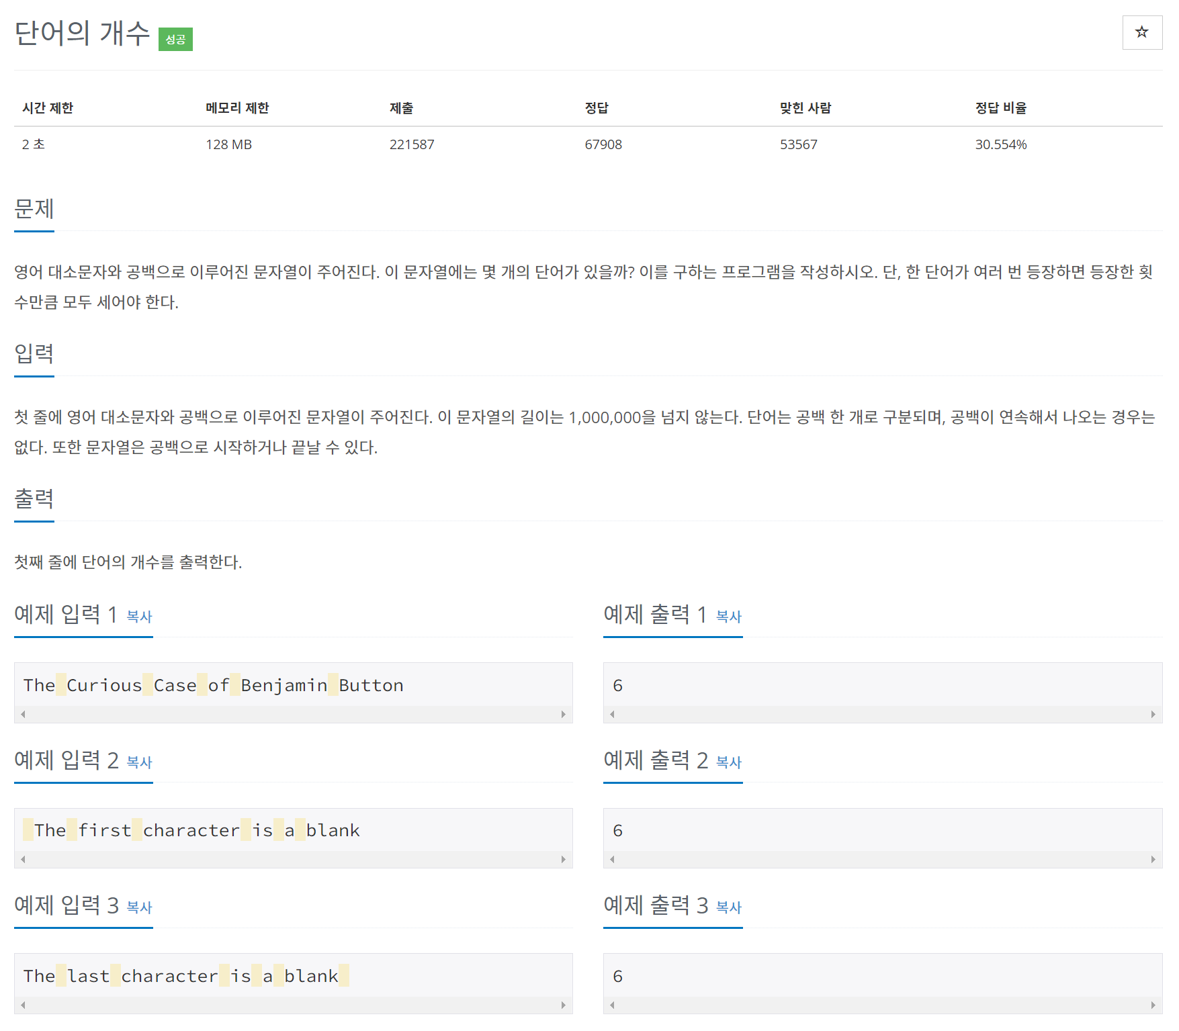
Task: Copy example output 3 via 복사 link
Action: tap(729, 907)
